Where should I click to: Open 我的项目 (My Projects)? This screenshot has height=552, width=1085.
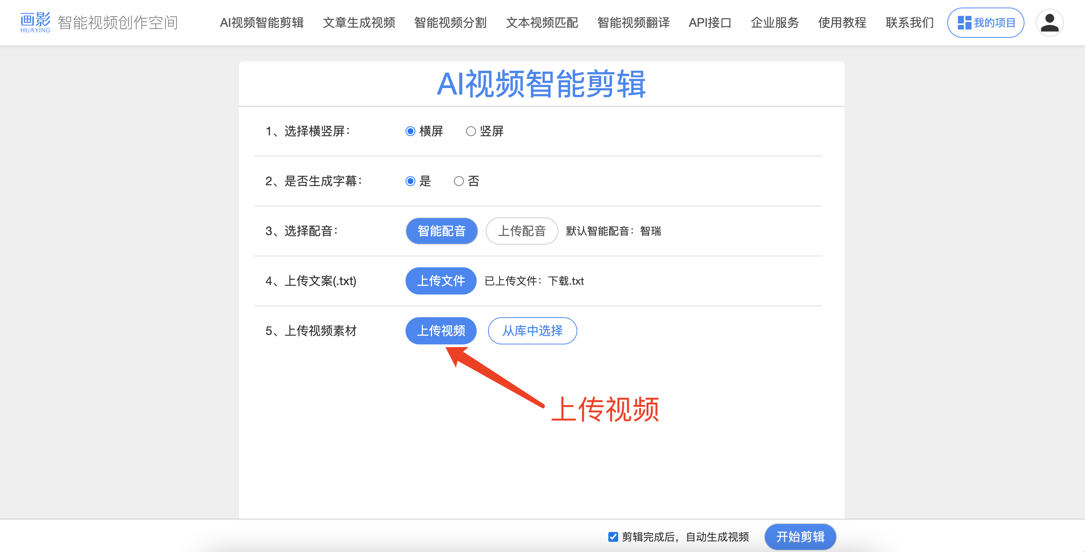click(986, 23)
